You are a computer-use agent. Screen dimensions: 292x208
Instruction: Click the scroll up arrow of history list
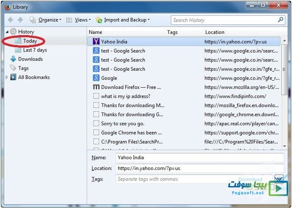pos(284,40)
